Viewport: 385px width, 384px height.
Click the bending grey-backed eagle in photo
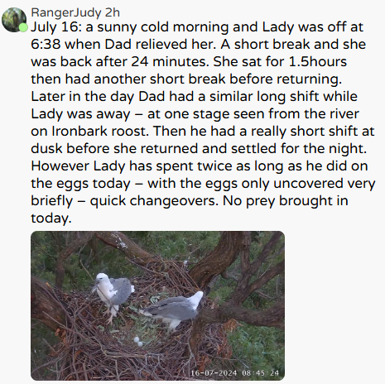click(x=174, y=309)
